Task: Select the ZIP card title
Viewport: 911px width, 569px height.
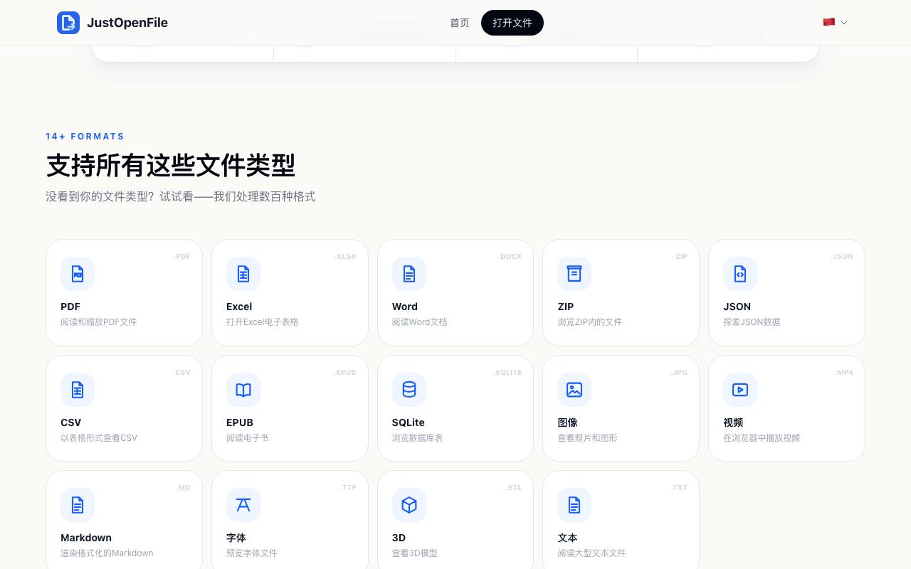Action: tap(566, 307)
